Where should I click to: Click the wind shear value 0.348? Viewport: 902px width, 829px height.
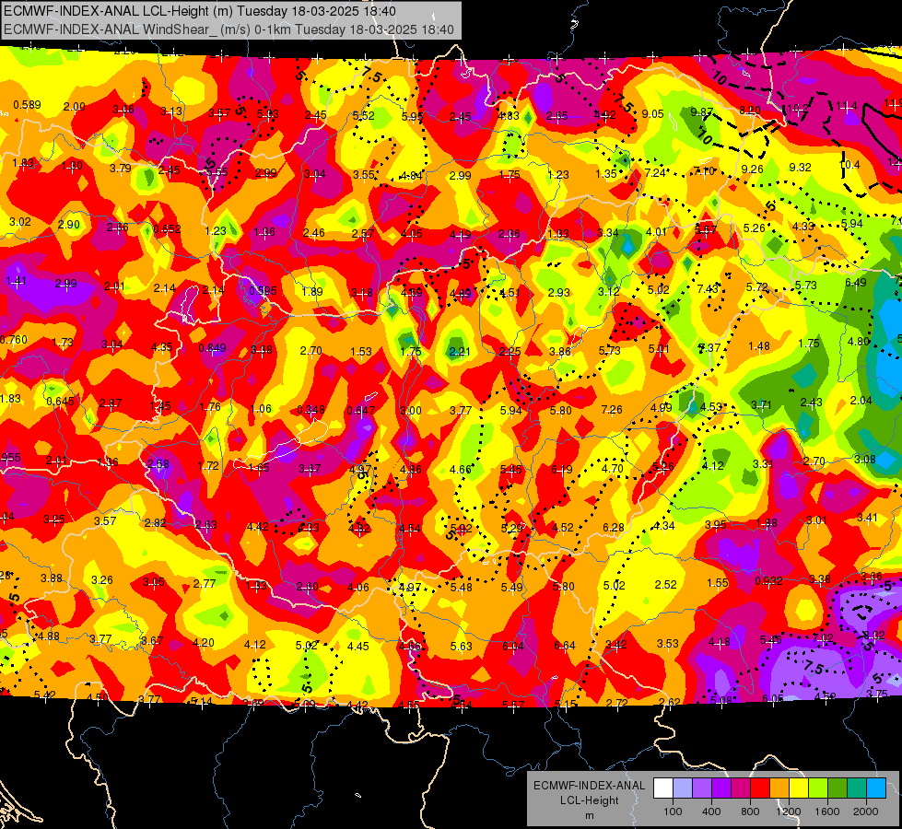click(x=311, y=410)
